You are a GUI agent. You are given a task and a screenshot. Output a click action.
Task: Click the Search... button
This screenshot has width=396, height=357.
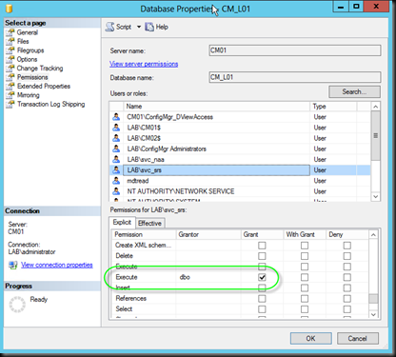tap(354, 91)
